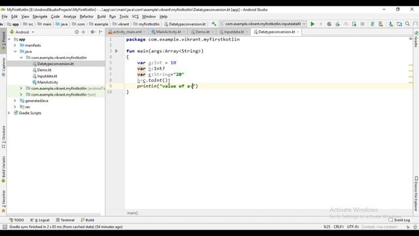Click the toolbar search magnifier icon
This screenshot has width=419, height=236.
pyautogui.click(x=407, y=24)
